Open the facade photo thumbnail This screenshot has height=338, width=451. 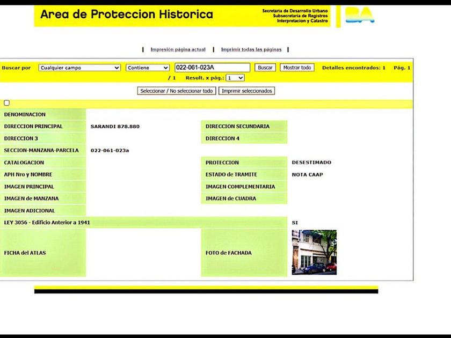point(314,252)
